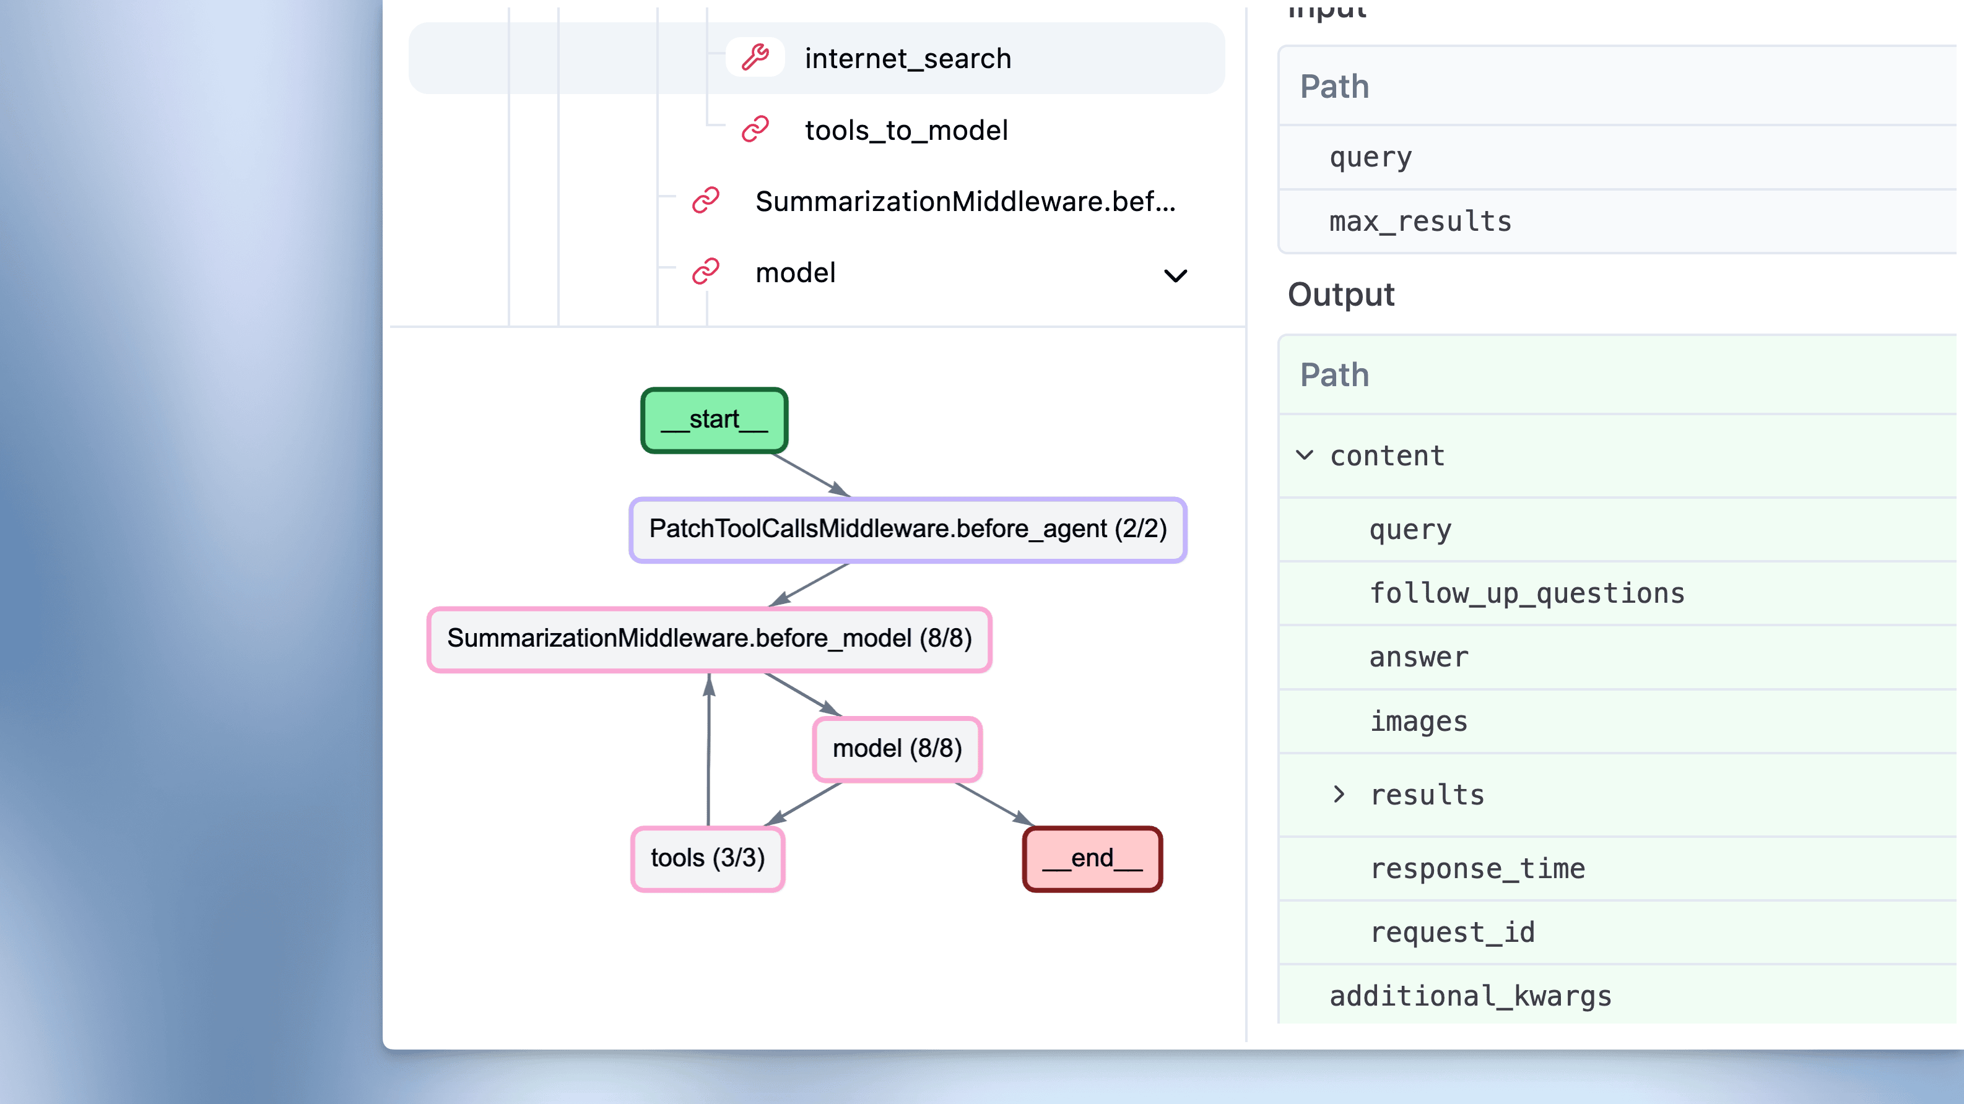
Task: Expand the model row chevron
Action: click(x=1175, y=275)
